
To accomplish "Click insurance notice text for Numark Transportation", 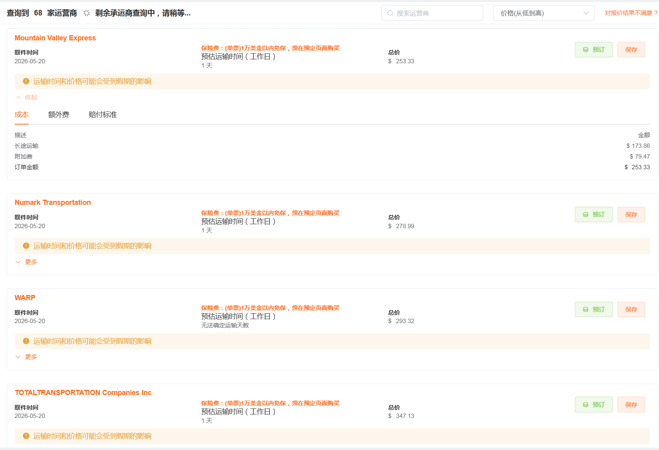I will tap(270, 213).
